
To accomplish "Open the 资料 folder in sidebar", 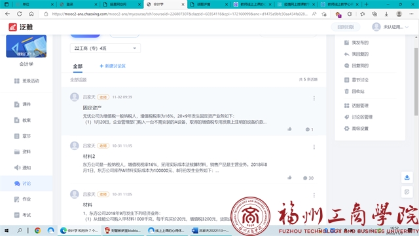I will [x=22, y=151].
